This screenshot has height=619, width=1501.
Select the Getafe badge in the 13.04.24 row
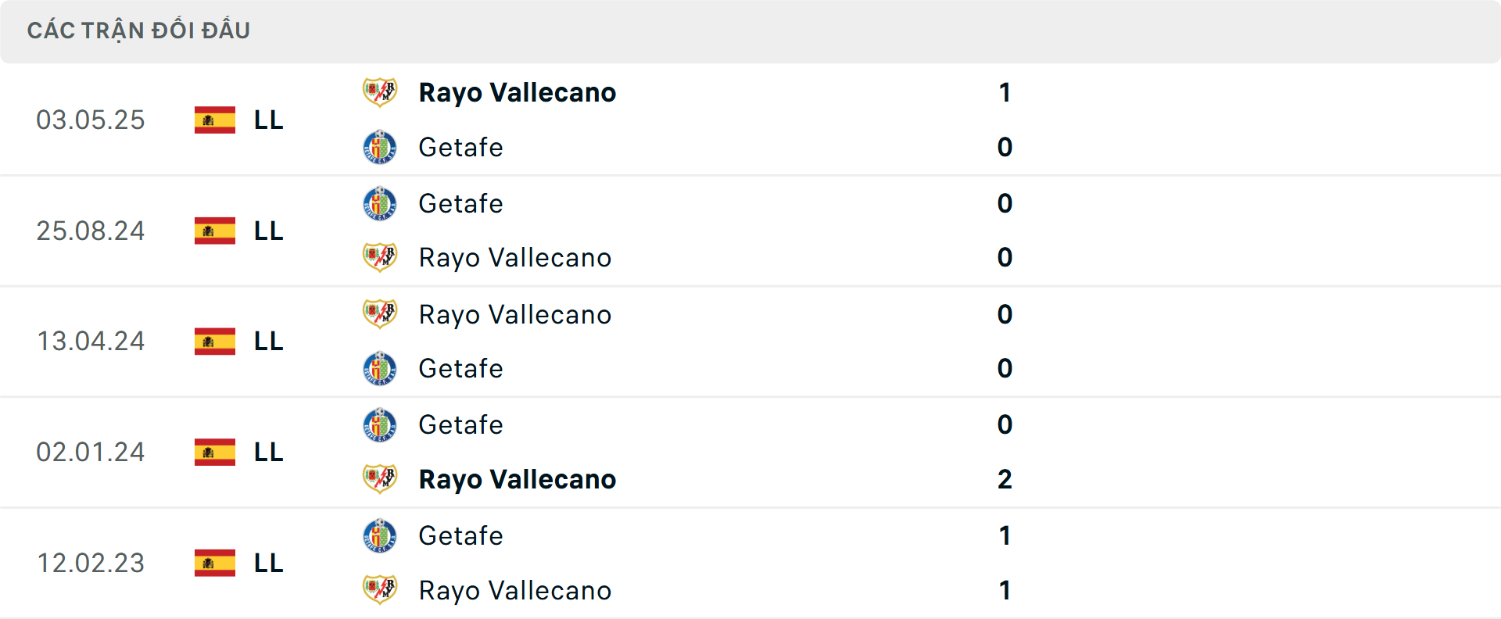coord(380,368)
